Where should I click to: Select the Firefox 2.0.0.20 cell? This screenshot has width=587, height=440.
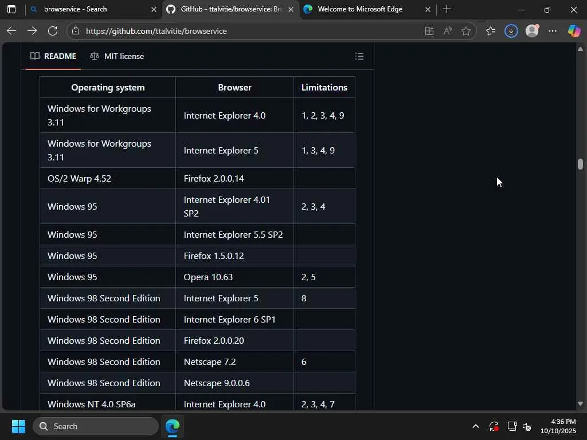pos(234,340)
